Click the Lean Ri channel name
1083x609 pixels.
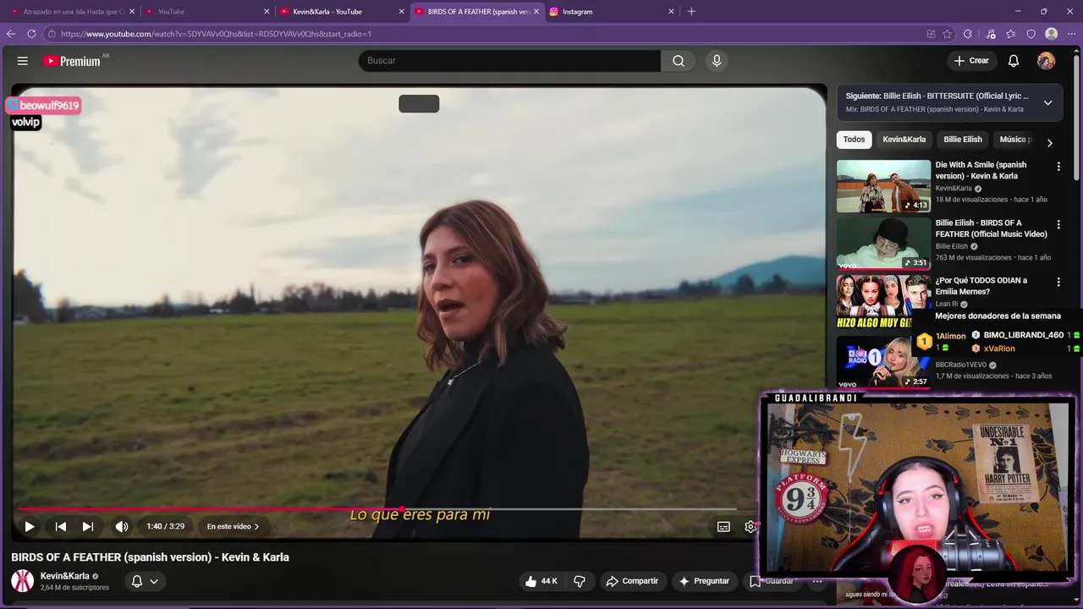coord(946,304)
